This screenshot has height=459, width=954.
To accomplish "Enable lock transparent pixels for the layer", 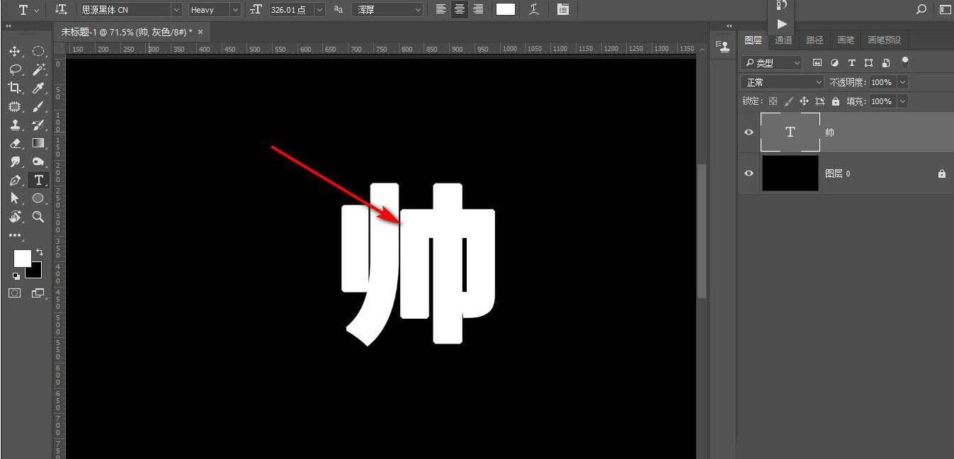I will pos(773,101).
